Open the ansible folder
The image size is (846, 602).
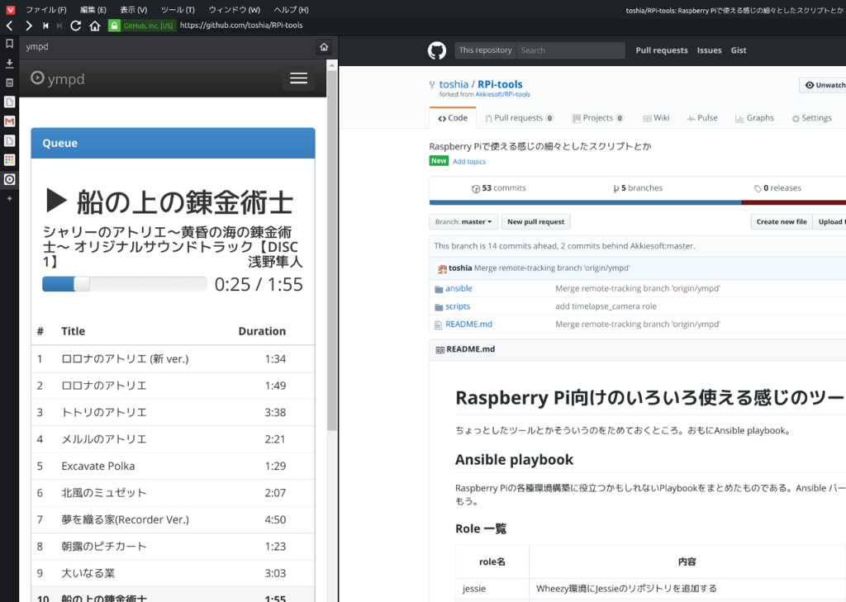[459, 288]
